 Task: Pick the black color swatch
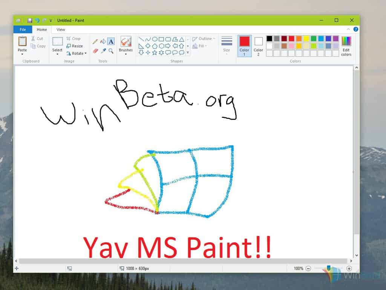coord(270,39)
